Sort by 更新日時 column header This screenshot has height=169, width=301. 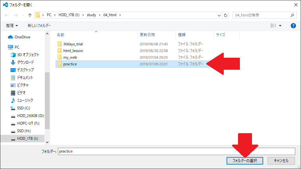coord(147,35)
